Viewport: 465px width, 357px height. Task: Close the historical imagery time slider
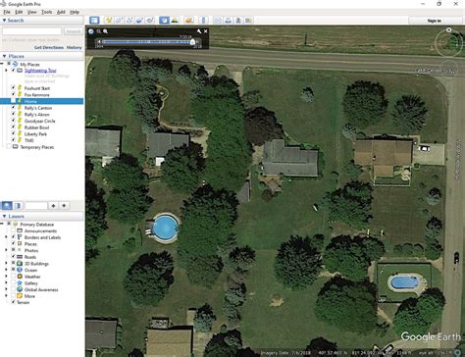pos(206,31)
